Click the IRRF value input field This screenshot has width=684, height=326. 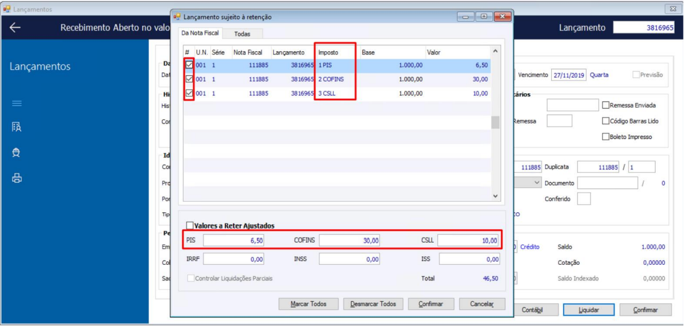[234, 259]
